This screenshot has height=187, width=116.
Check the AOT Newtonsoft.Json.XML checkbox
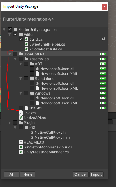coord(32,73)
